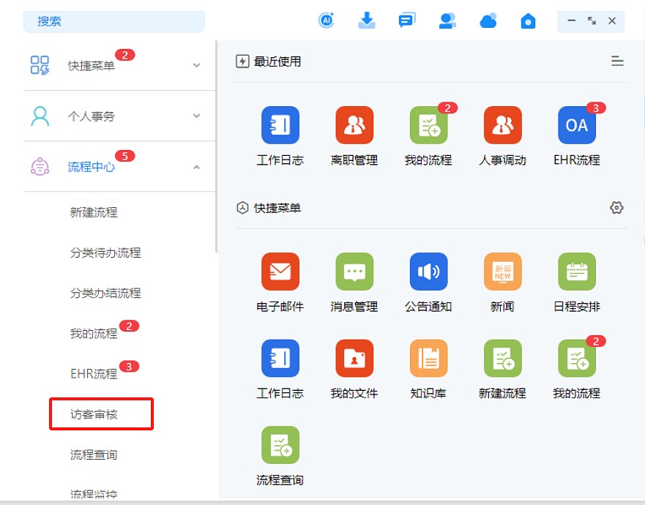The height and width of the screenshot is (505, 645).
Task: Click the cloud icon in top toolbar
Action: click(x=488, y=21)
